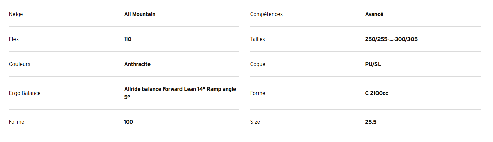Click the Compétences label
This screenshot has width=493, height=142.
click(x=266, y=14)
